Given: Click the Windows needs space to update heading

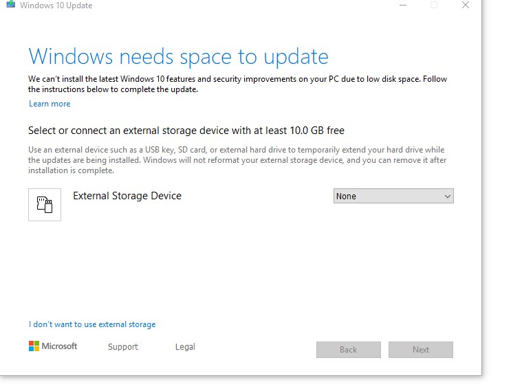Looking at the screenshot, I should [x=178, y=56].
